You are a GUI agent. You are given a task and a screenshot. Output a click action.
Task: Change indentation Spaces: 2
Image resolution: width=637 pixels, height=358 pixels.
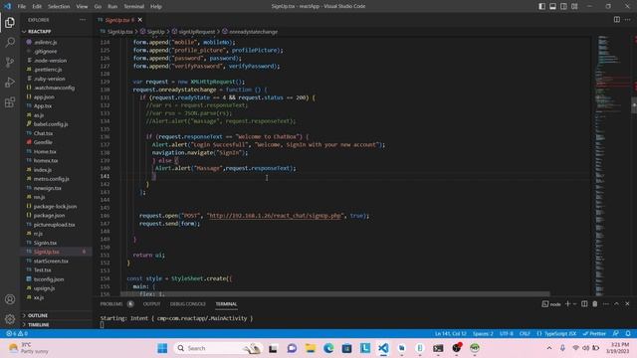pyautogui.click(x=483, y=334)
